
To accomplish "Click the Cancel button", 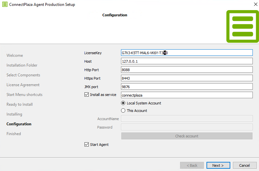I will click(245, 165).
